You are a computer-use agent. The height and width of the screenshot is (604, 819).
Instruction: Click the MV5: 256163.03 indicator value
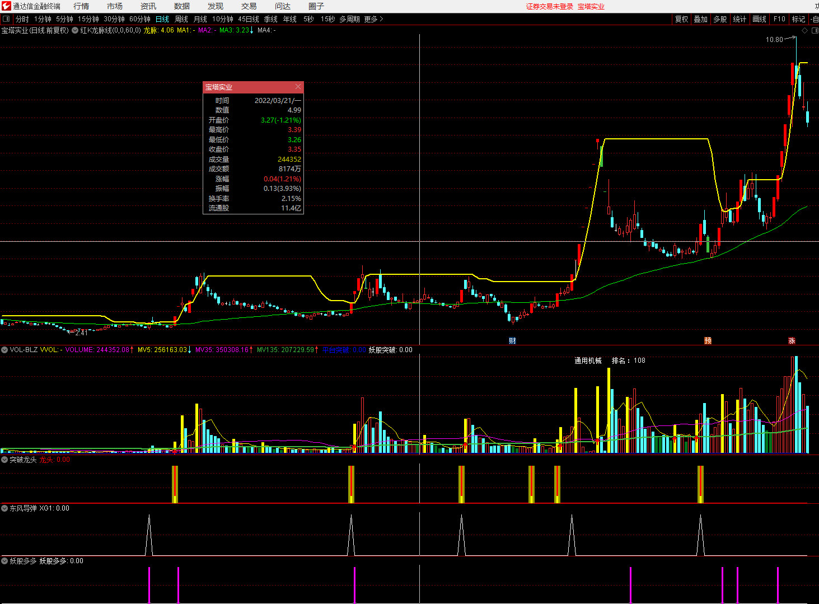click(164, 350)
